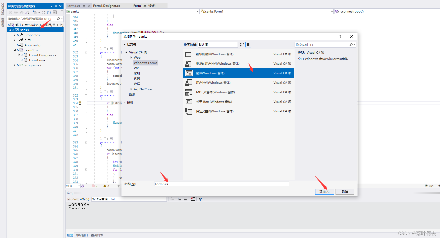Toggle word wrap in Output panel

coord(200,199)
